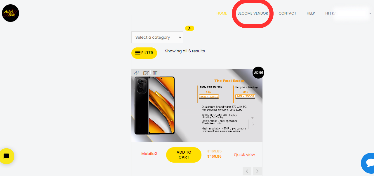Open the HELP menu item
Viewport: 374px width, 176px height.
point(311,13)
